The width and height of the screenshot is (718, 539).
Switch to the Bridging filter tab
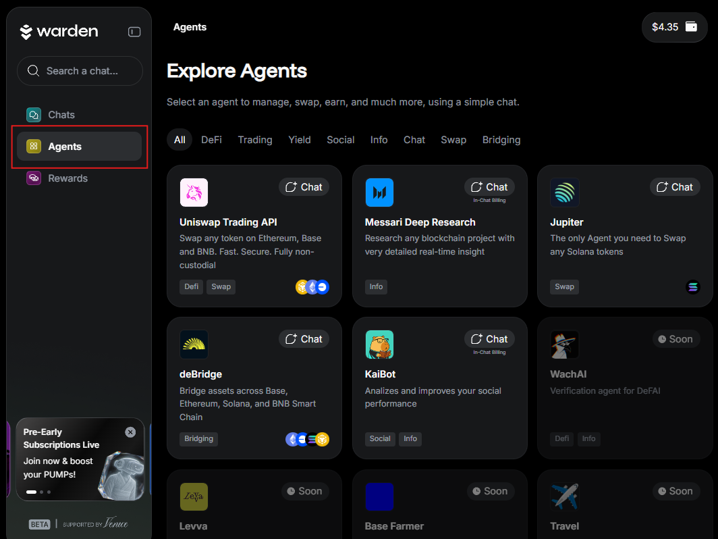501,140
